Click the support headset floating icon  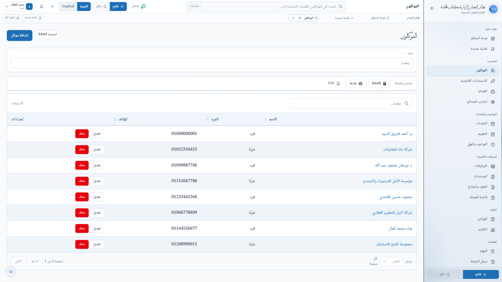pos(11,271)
